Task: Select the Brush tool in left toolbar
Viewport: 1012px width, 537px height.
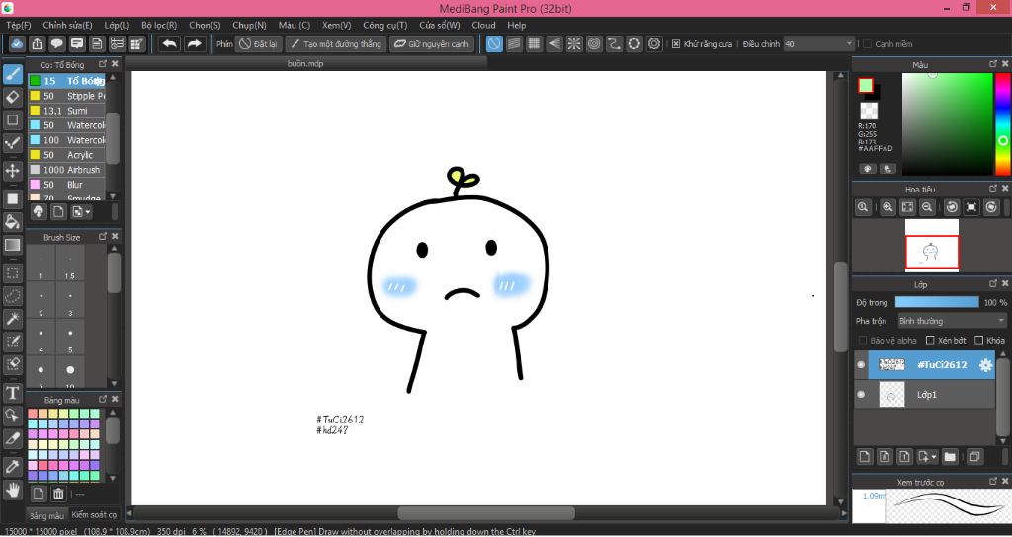Action: pos(12,73)
